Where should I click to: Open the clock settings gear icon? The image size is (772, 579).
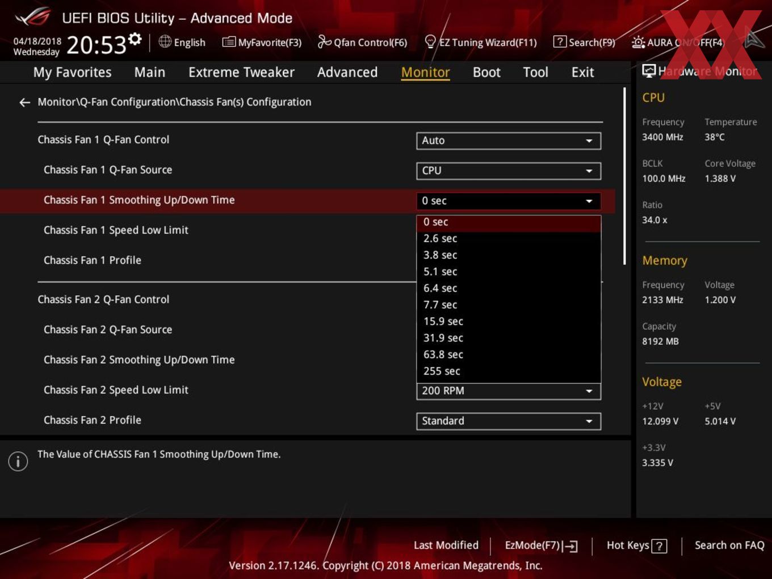click(x=135, y=39)
